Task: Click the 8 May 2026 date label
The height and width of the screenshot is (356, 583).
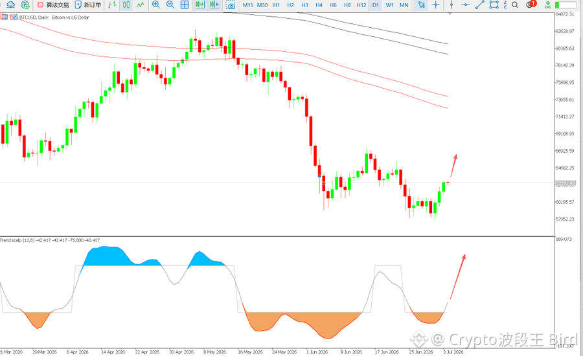Action: (x=214, y=352)
